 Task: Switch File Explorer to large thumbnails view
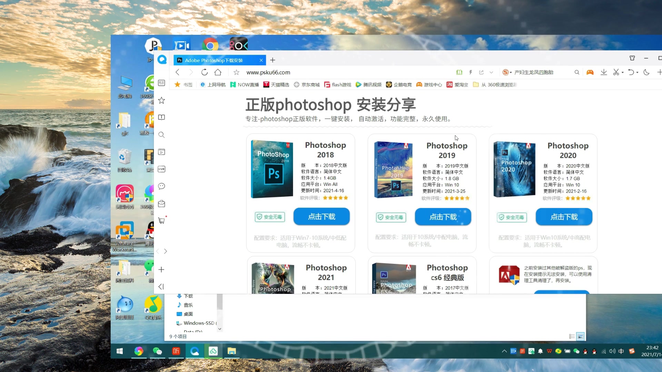pos(581,337)
